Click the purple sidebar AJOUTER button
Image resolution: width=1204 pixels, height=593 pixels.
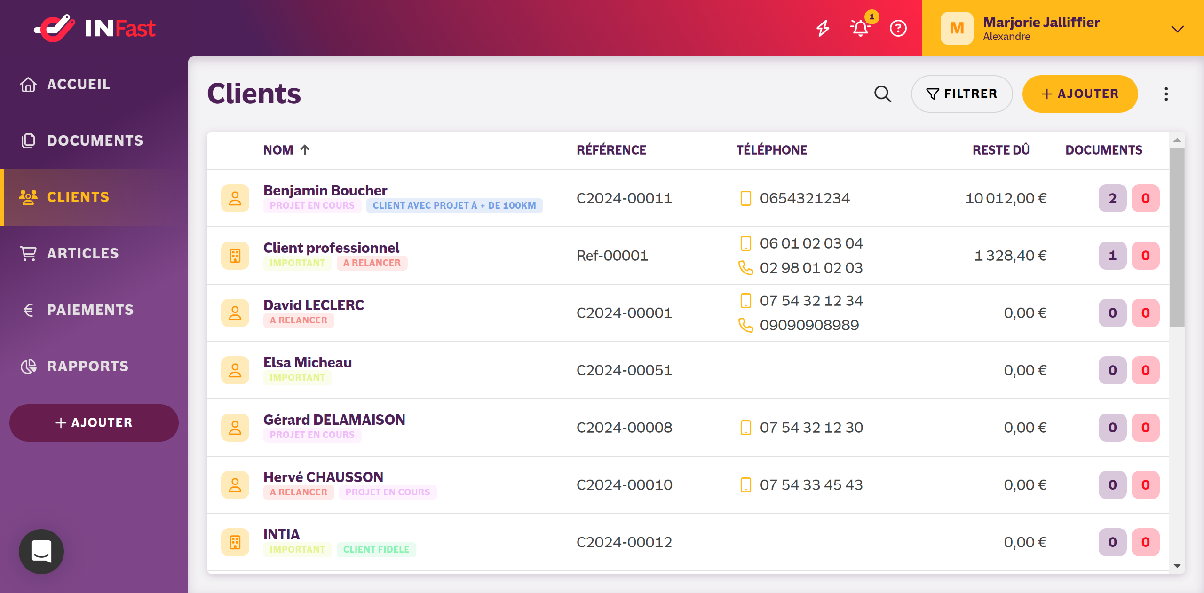[94, 422]
